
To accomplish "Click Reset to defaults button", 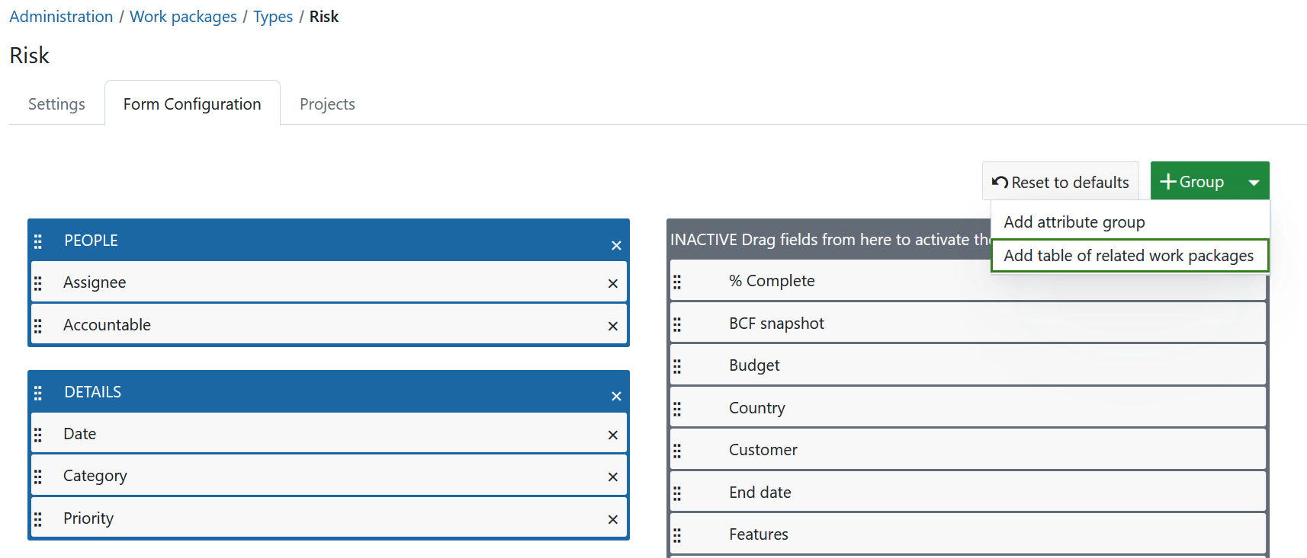I will 1060,182.
